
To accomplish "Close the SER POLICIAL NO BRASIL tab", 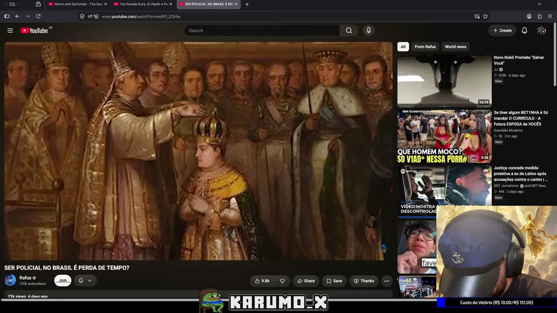I will click(x=236, y=4).
